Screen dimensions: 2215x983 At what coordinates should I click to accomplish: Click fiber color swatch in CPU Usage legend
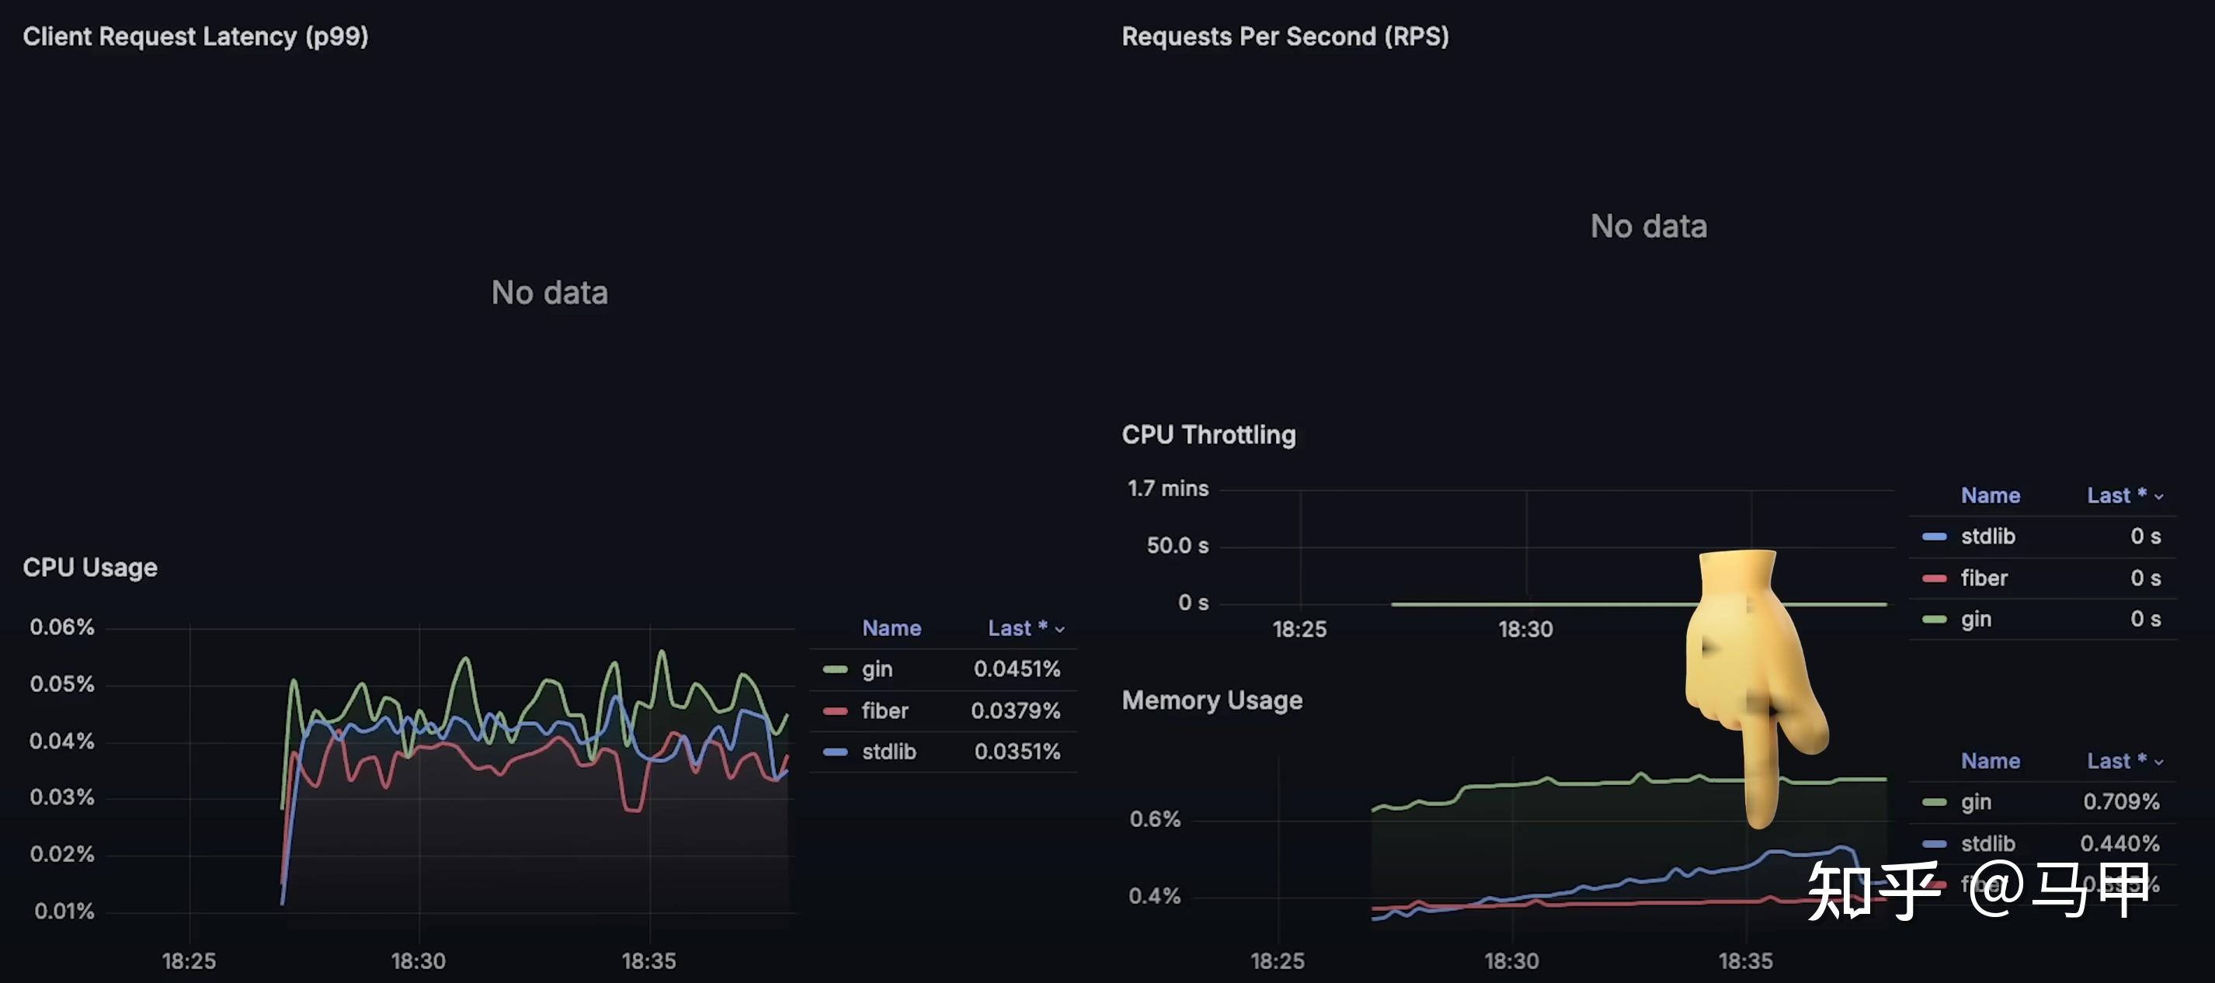[x=835, y=710]
